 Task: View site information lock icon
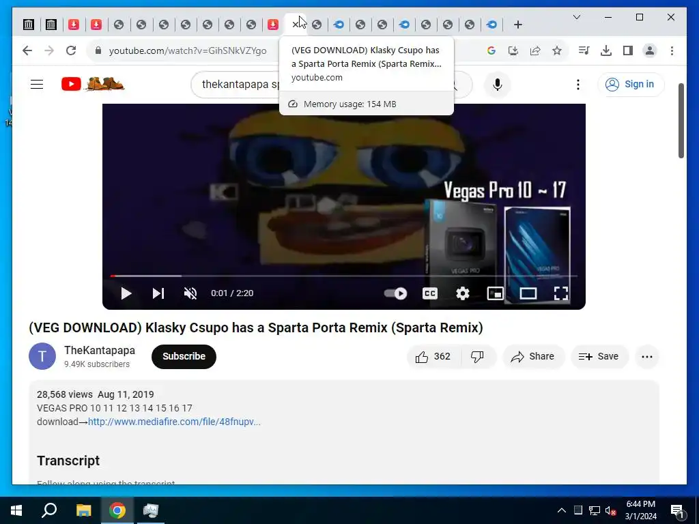(x=98, y=50)
